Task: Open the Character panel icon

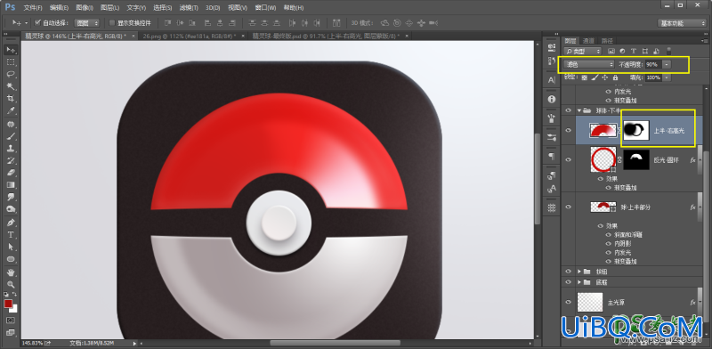Action: (x=552, y=80)
